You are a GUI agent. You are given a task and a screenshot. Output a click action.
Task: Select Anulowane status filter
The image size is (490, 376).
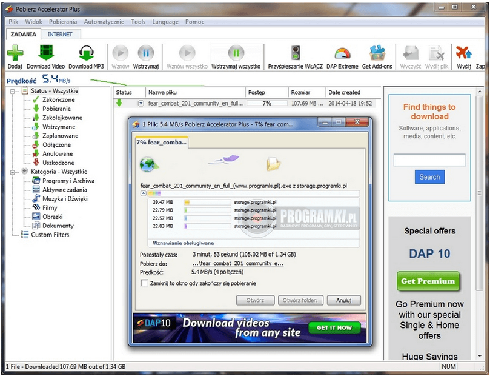click(58, 154)
